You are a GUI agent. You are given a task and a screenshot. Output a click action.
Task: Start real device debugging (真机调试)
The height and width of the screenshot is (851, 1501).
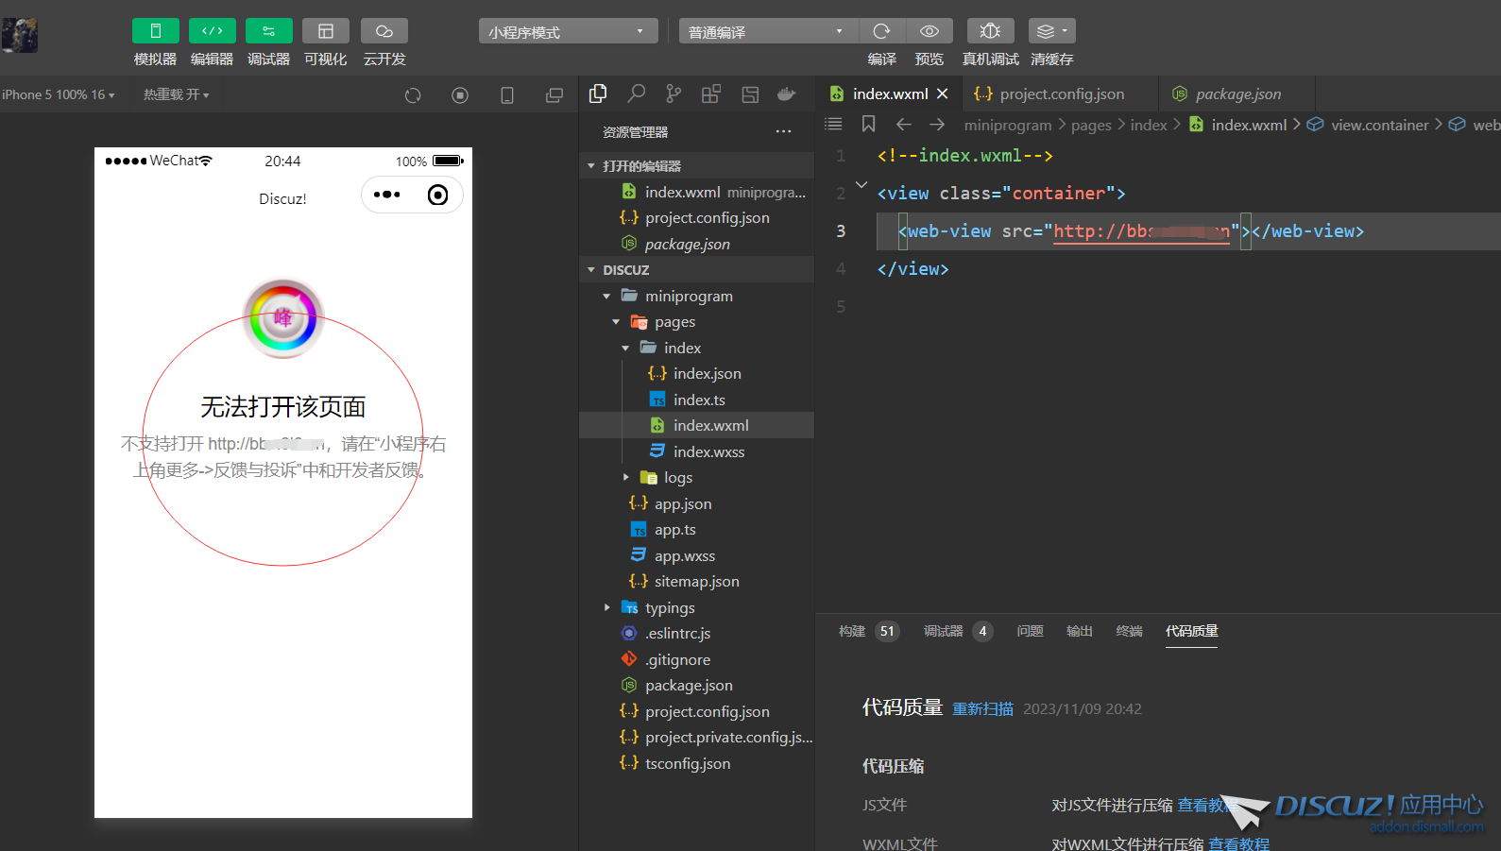click(990, 31)
